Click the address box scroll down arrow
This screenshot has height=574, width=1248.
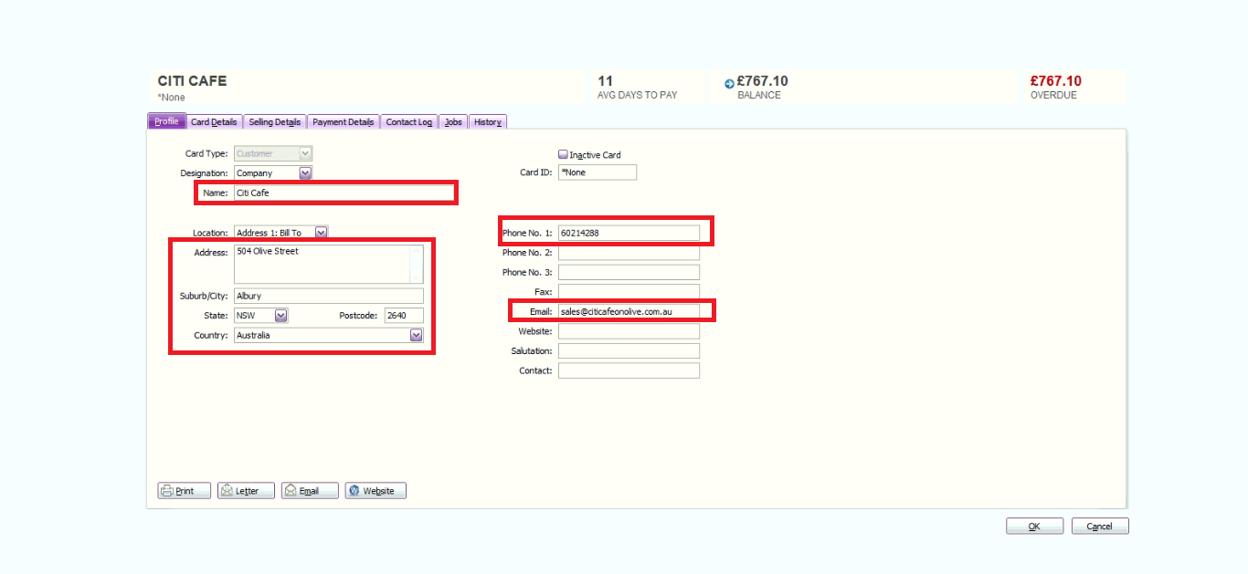coord(417,277)
